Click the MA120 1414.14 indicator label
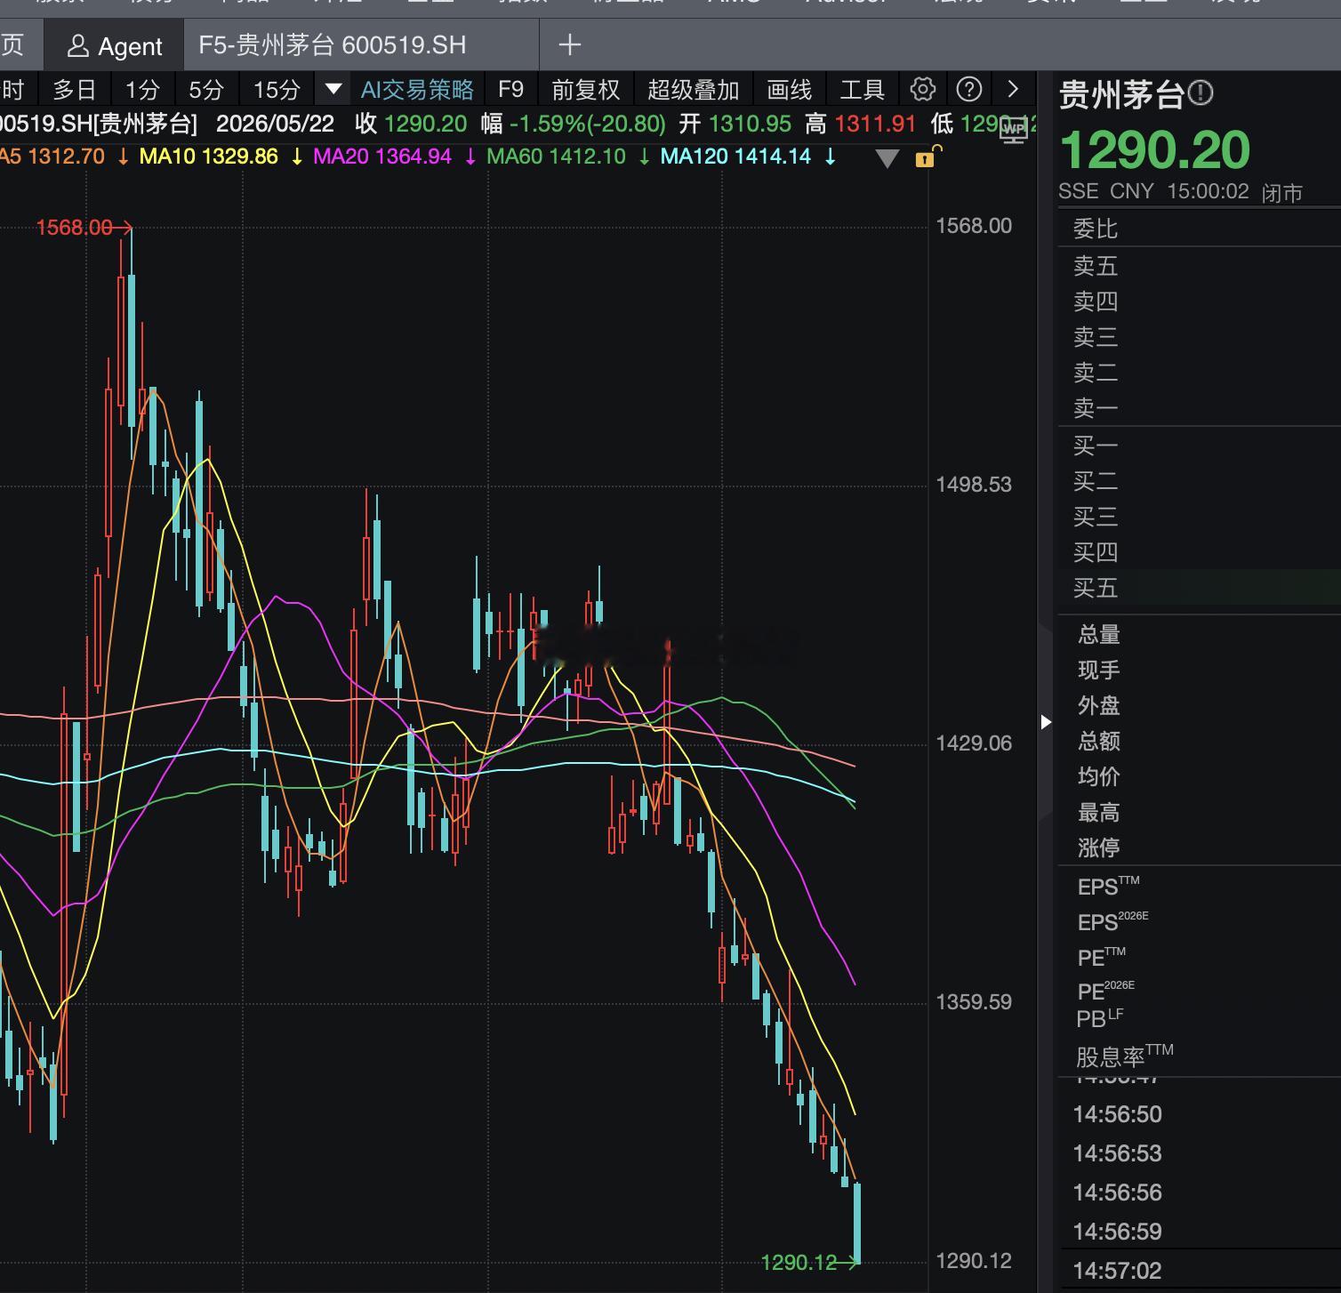Screen dimensions: 1341x1293 (736, 157)
